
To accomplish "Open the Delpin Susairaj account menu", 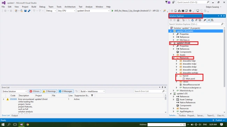I will point(213,7).
